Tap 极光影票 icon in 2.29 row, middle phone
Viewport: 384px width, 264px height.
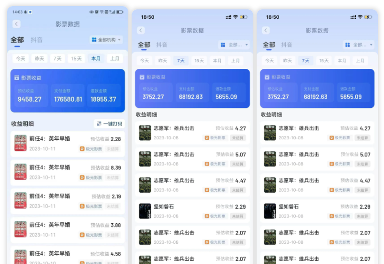point(207,216)
